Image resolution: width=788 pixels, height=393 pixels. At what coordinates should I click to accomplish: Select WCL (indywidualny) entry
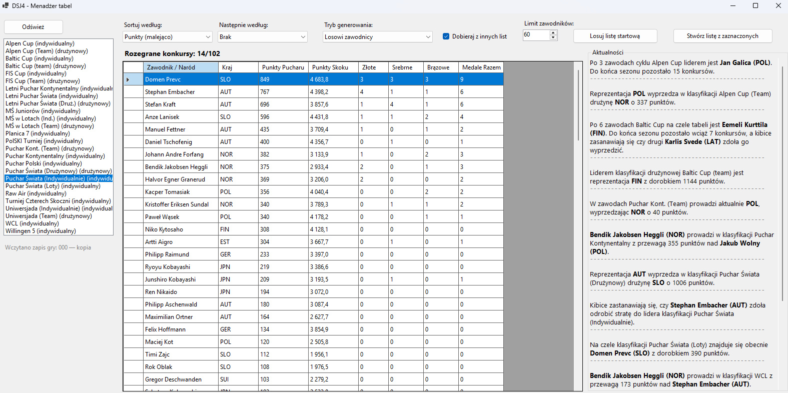click(59, 223)
